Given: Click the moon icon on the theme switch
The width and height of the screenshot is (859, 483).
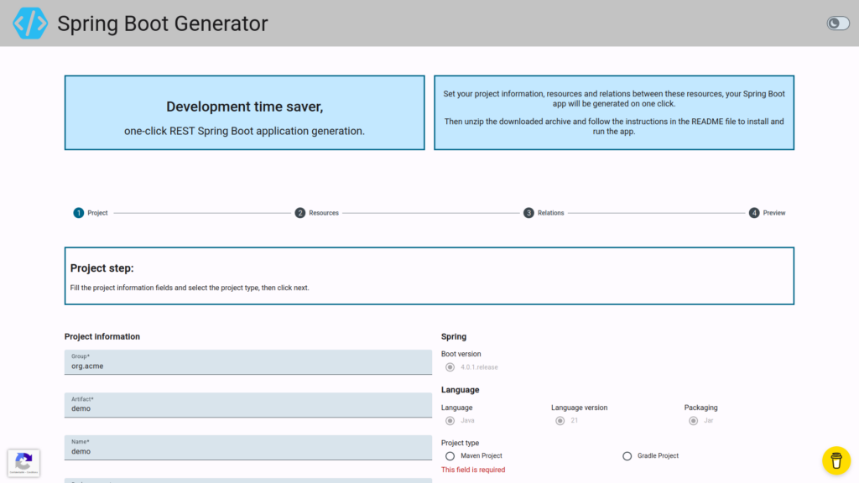Looking at the screenshot, I should [x=834, y=23].
